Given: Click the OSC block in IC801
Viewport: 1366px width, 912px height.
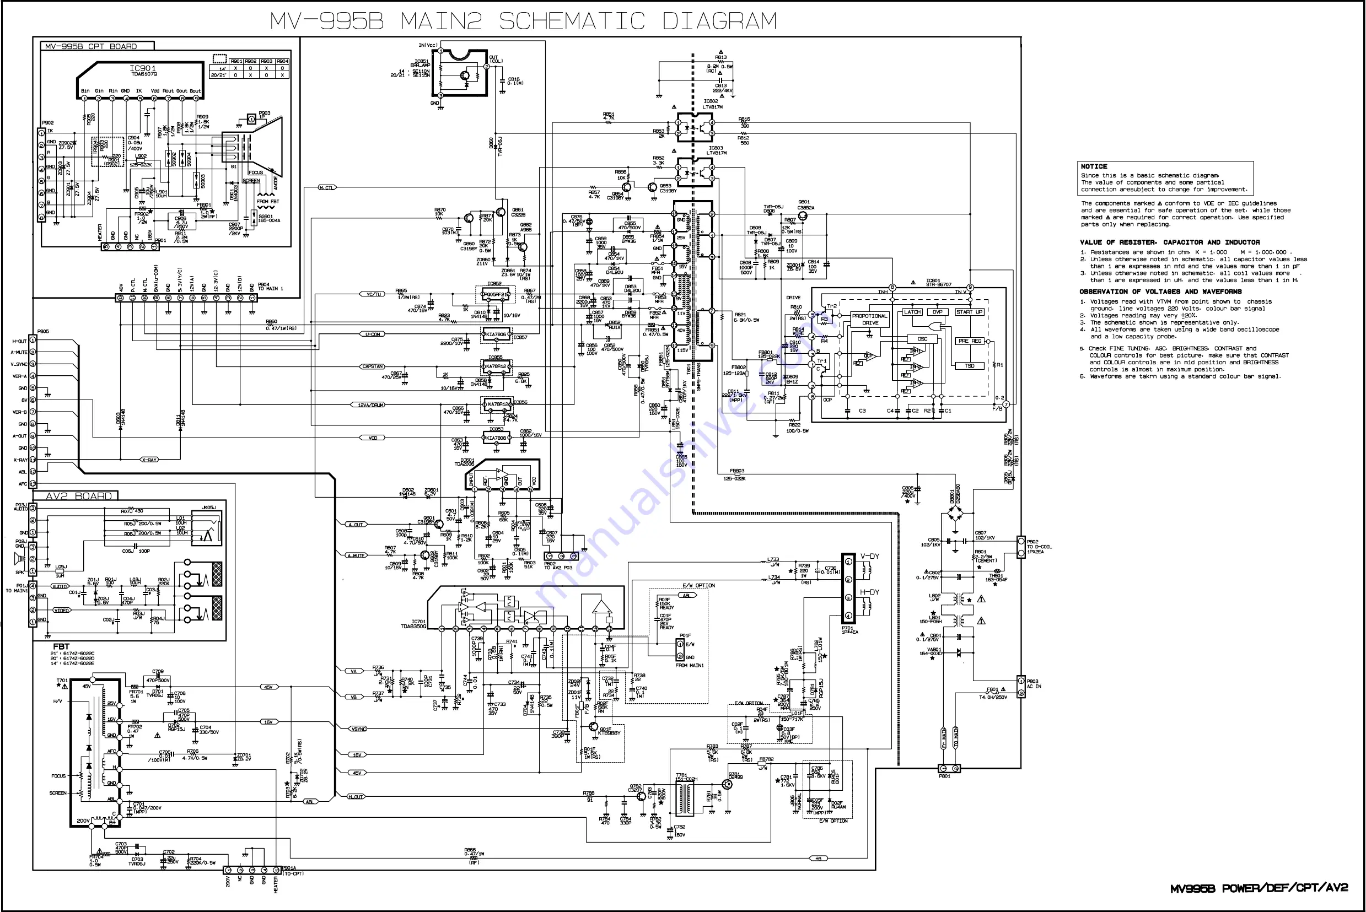Looking at the screenshot, I should coord(923,339).
